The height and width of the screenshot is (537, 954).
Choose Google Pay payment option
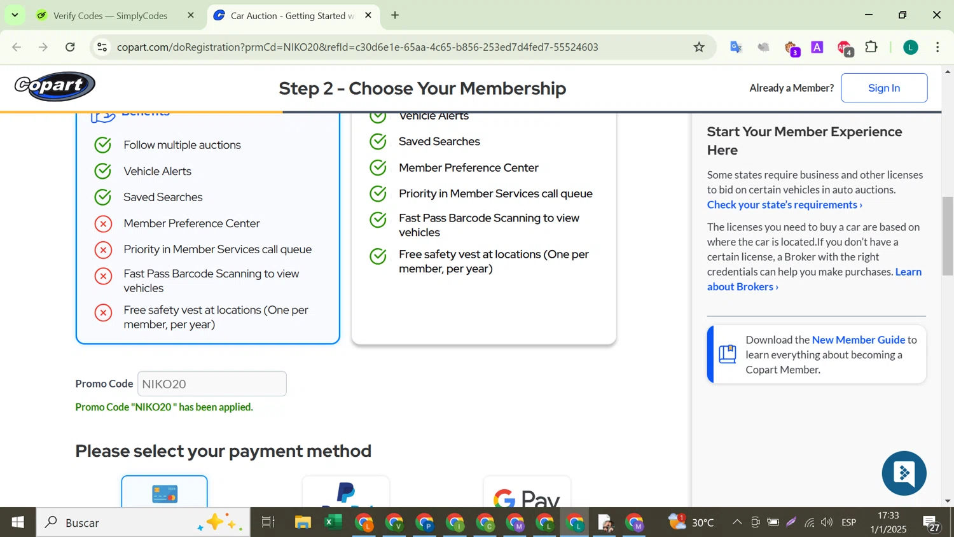527,492
